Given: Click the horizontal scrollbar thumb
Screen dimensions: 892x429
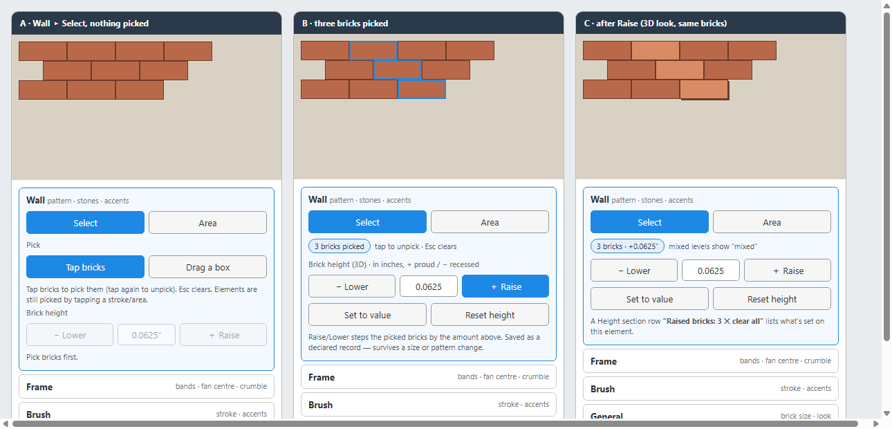Looking at the screenshot, I should tap(435, 423).
